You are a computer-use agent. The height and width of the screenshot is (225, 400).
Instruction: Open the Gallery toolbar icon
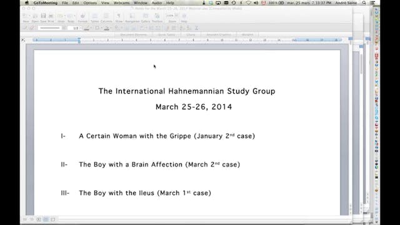146,16
